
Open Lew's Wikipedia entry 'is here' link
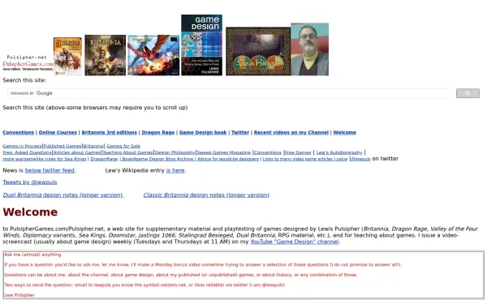(x=175, y=170)
